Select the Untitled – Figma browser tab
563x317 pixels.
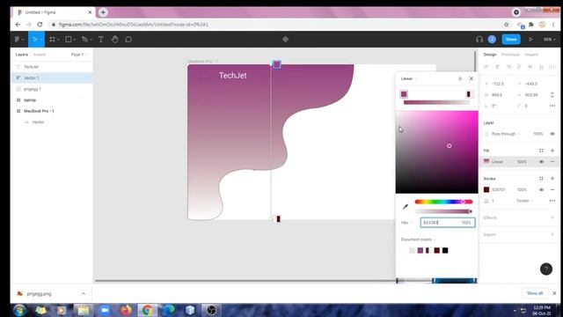coord(53,12)
